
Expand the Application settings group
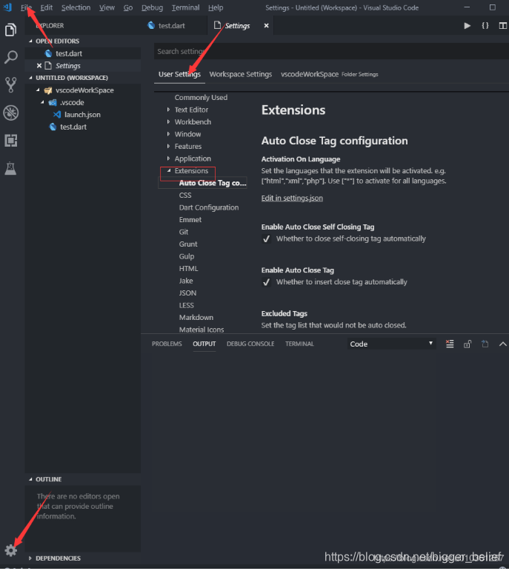168,158
